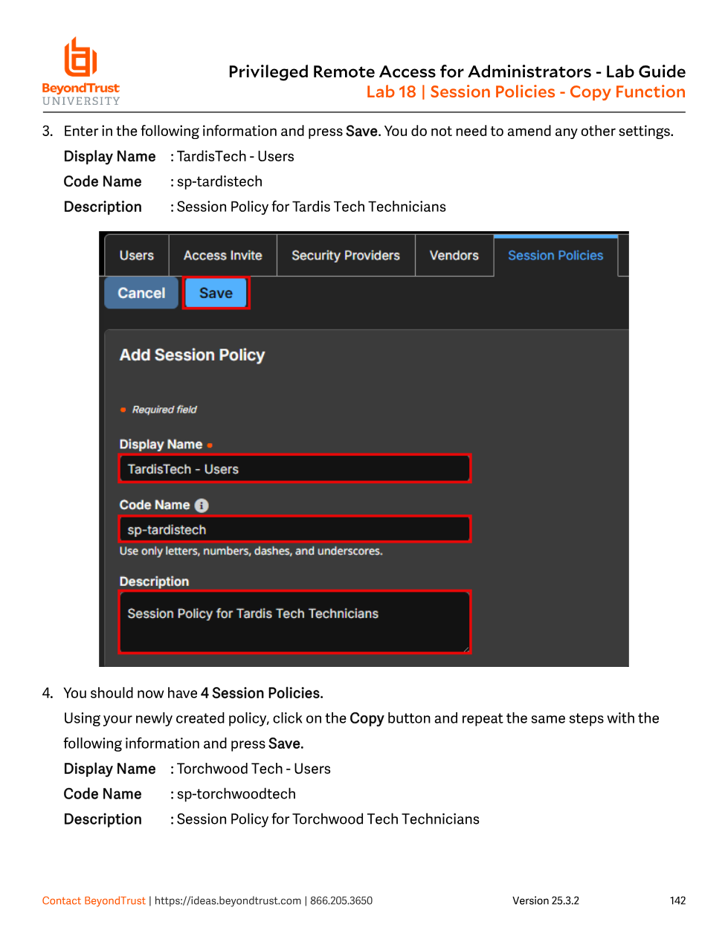Screen dimensions: 728x942
Task: Click the 'Use only letters, numbers' hint text
Action: click(x=251, y=551)
